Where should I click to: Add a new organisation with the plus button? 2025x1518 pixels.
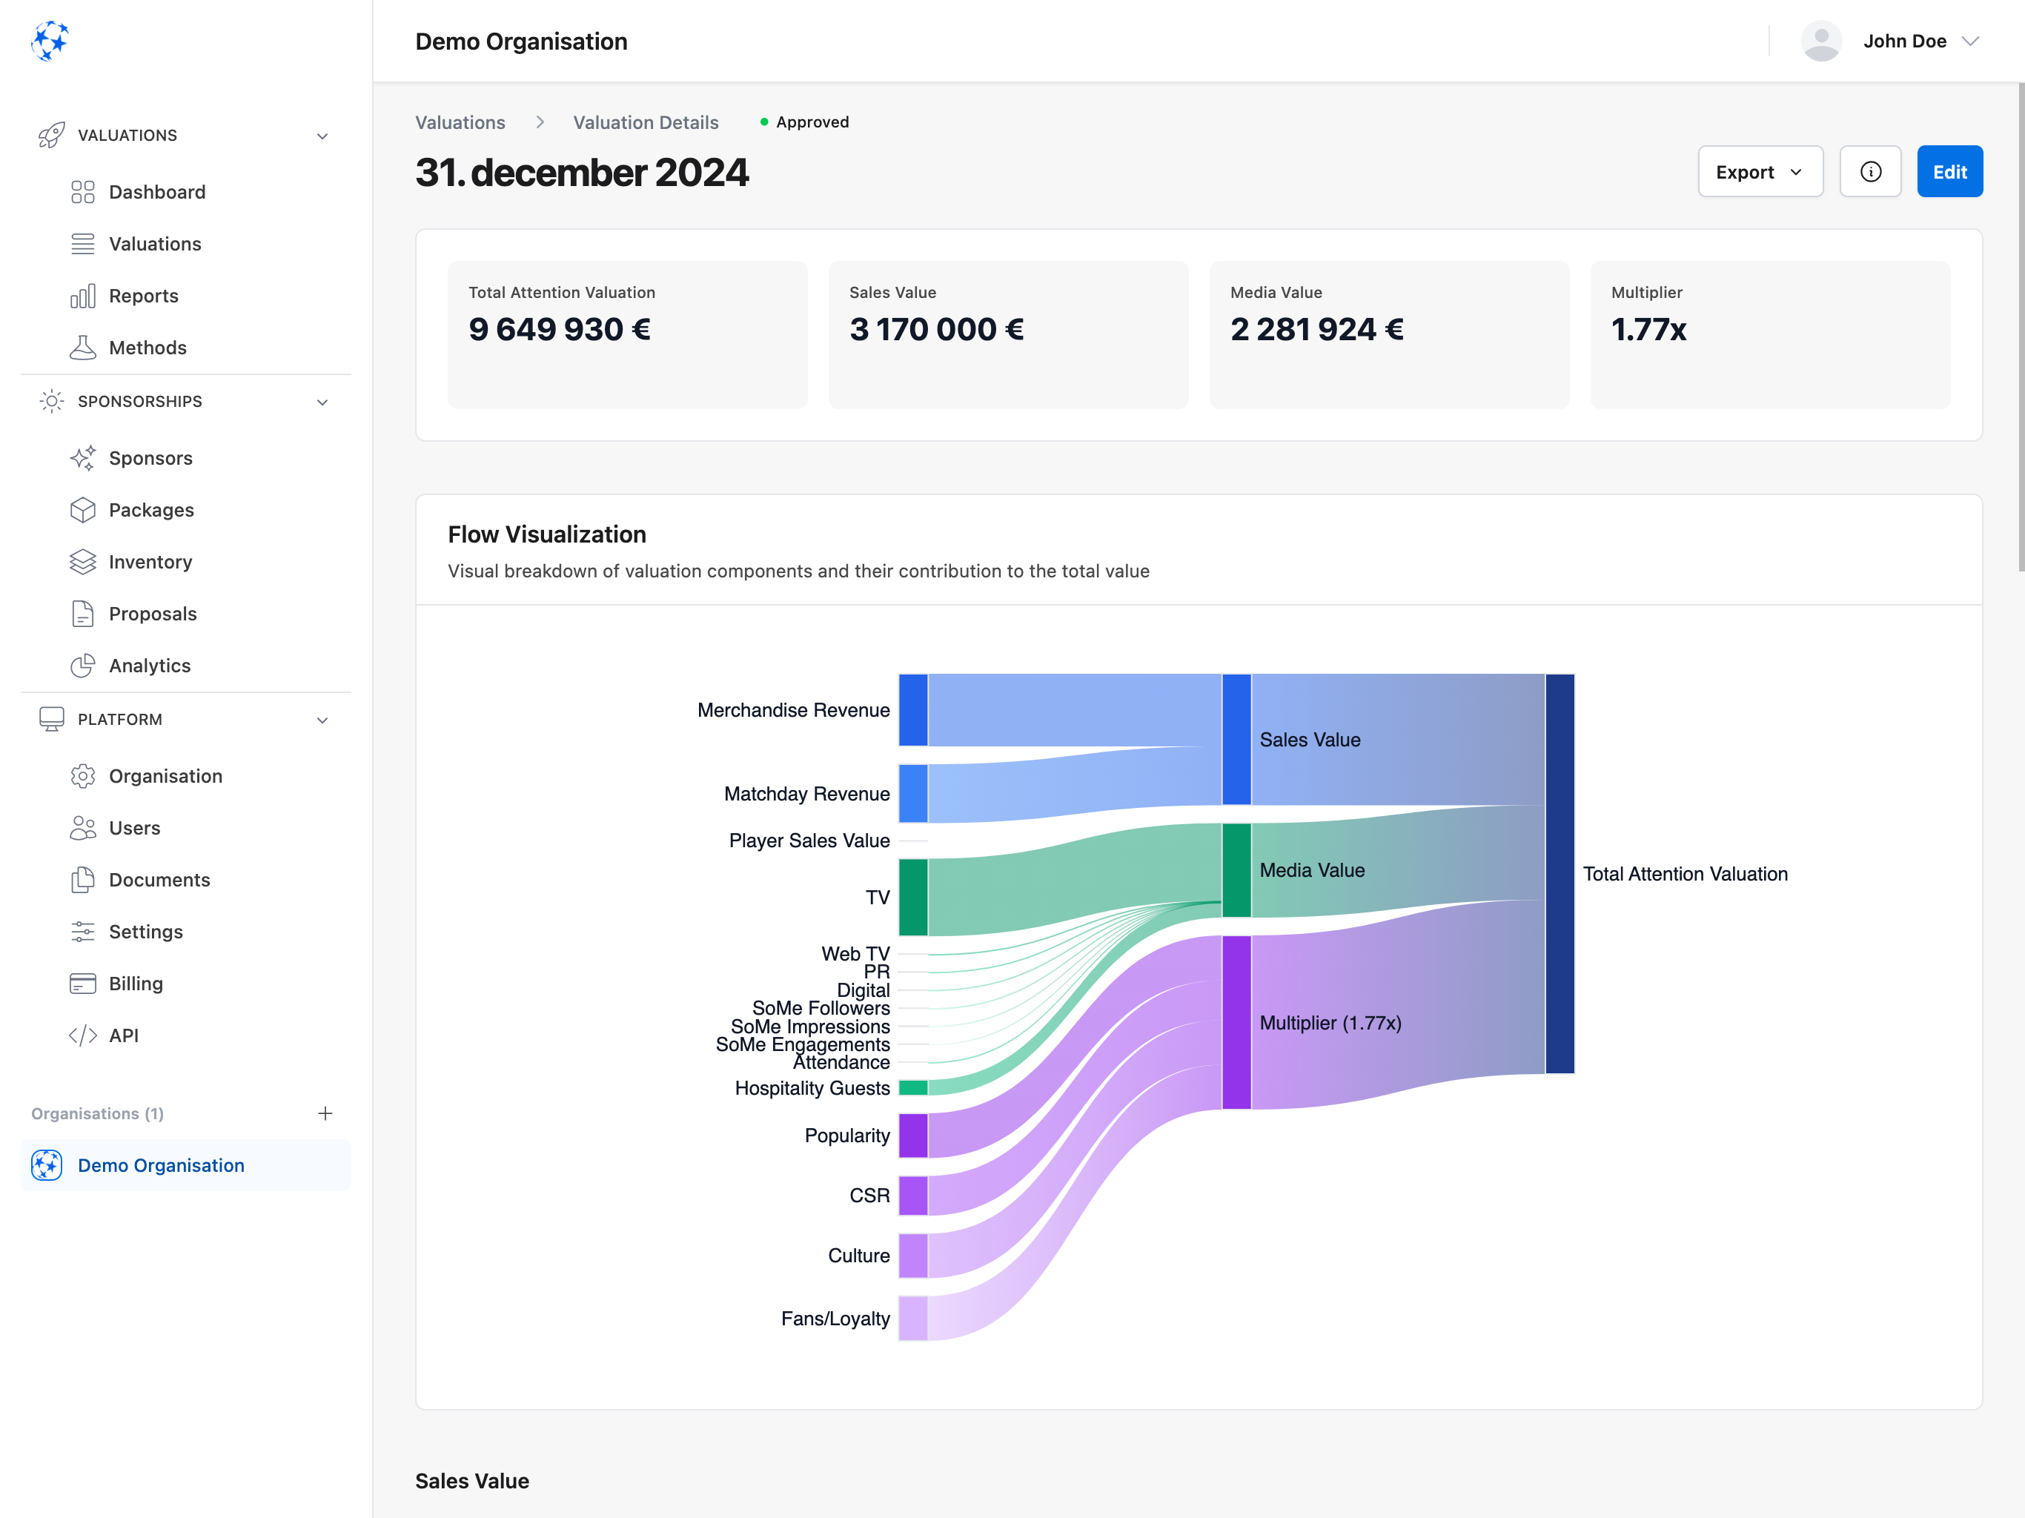click(326, 1113)
